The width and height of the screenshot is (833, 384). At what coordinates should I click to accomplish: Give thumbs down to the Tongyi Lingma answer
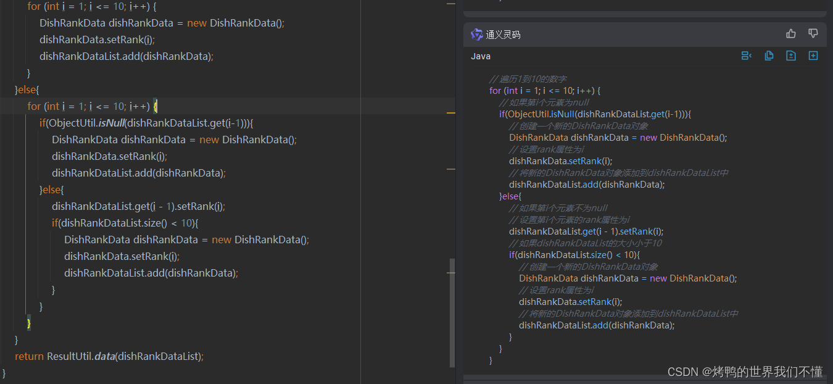tap(813, 34)
